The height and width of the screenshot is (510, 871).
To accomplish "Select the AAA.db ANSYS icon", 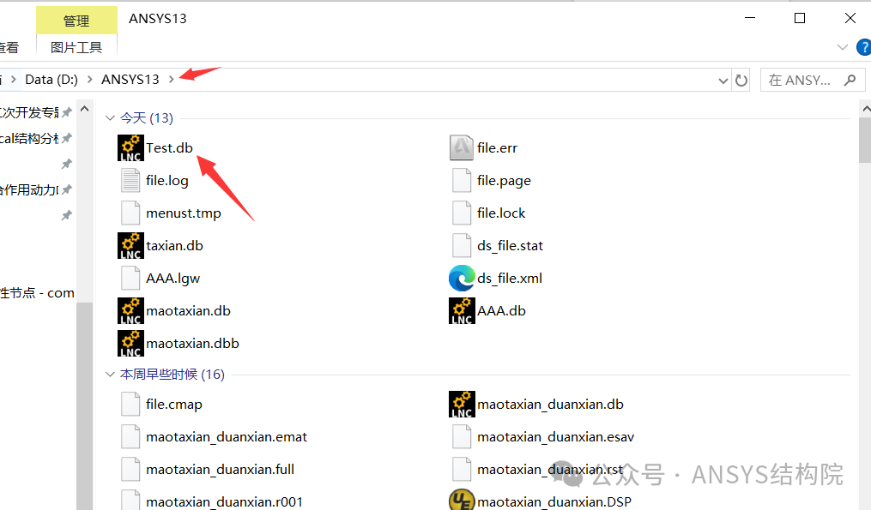I will coord(462,311).
